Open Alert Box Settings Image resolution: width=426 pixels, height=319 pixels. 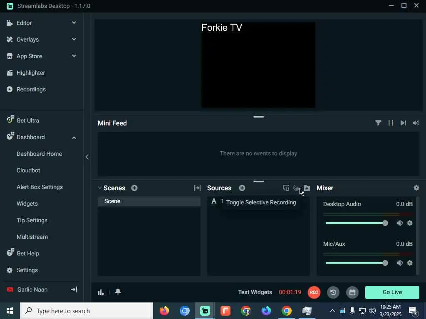[40, 187]
